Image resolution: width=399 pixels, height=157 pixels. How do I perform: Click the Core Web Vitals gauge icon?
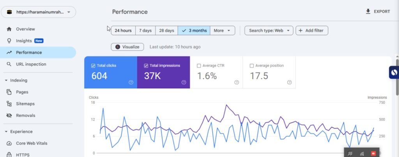click(x=9, y=143)
